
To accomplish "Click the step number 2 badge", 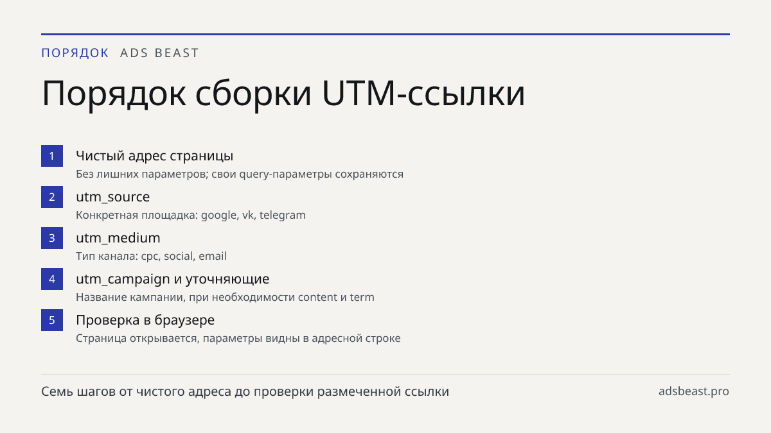I will click(52, 197).
